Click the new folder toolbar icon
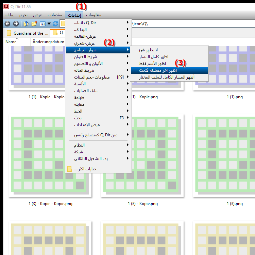The width and height of the screenshot is (255, 255). [x=34, y=24]
